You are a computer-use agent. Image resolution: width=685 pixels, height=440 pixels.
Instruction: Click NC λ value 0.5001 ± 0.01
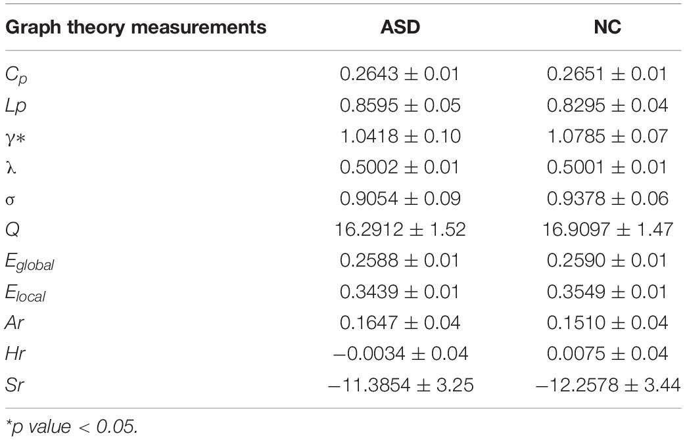pyautogui.click(x=607, y=167)
